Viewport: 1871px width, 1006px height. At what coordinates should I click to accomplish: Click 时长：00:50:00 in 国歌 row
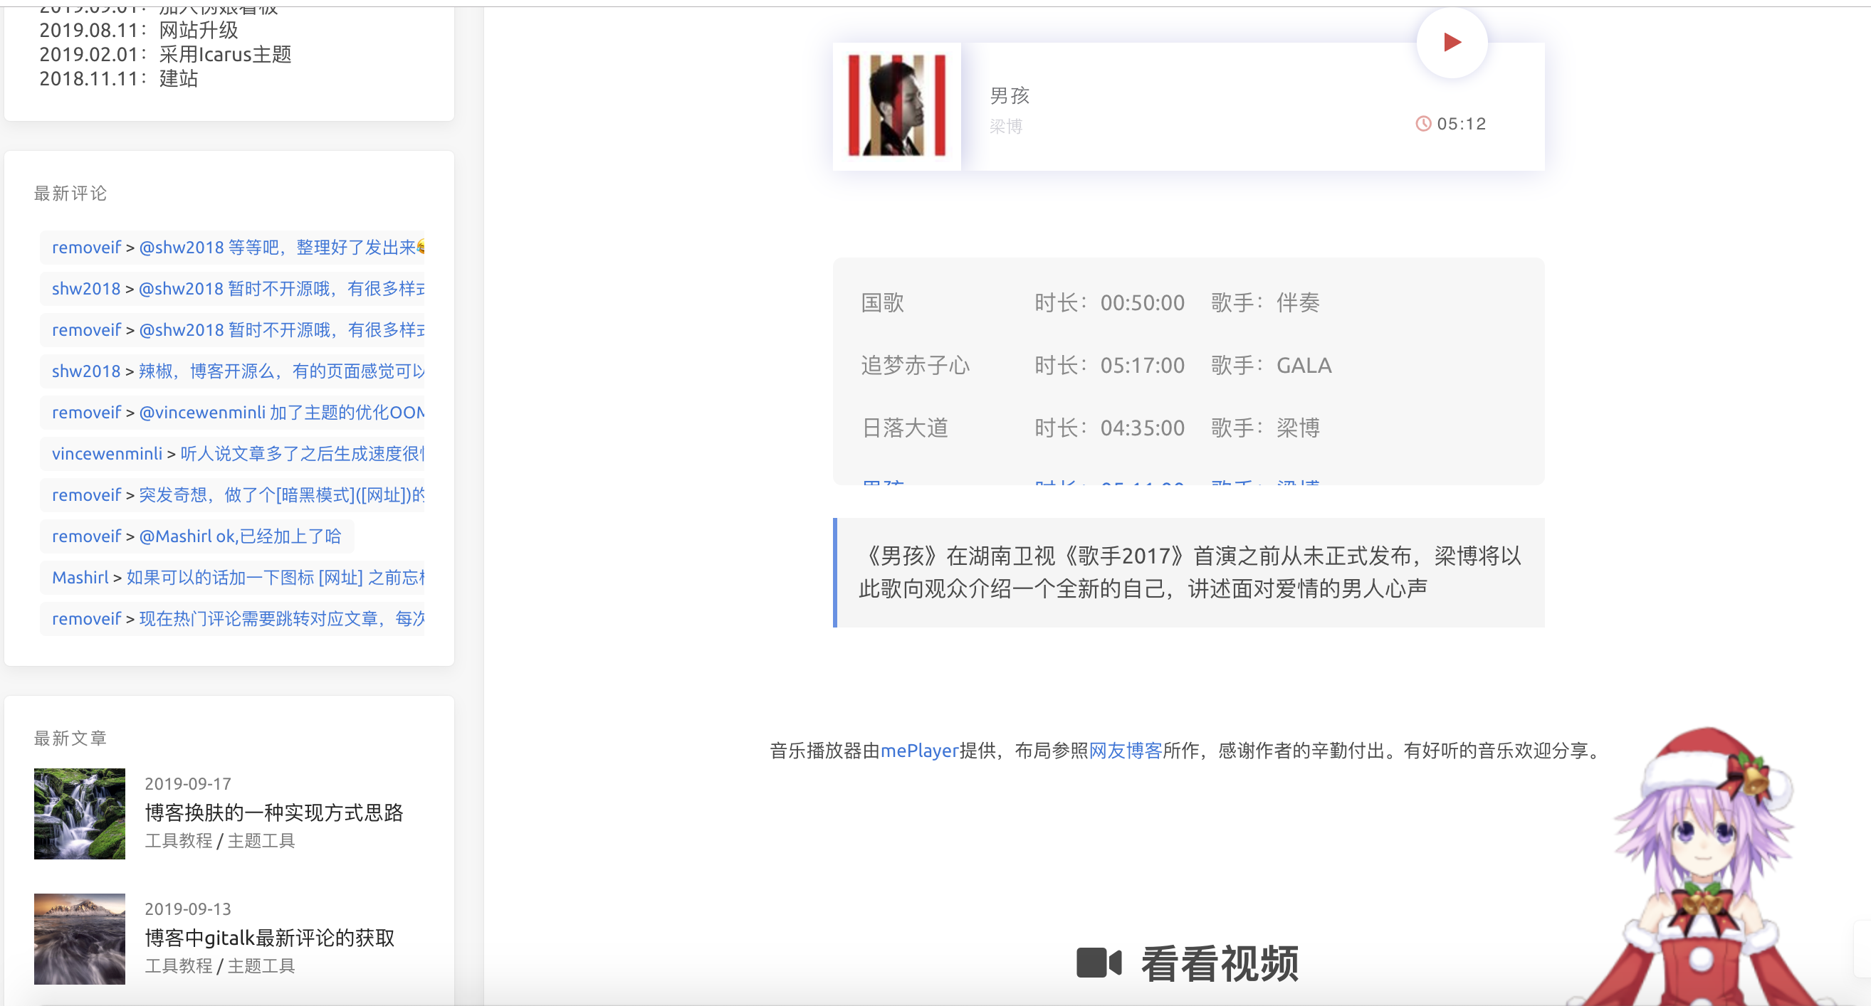(x=1110, y=302)
